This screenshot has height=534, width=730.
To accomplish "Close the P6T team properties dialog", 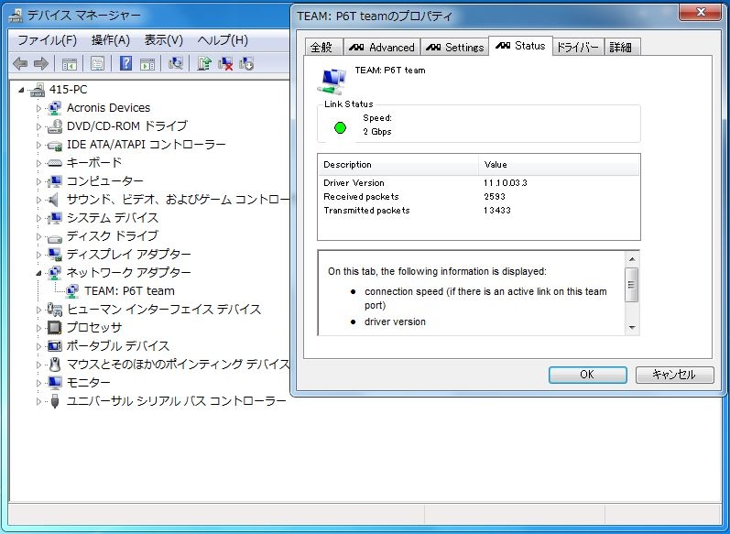I will pos(700,12).
